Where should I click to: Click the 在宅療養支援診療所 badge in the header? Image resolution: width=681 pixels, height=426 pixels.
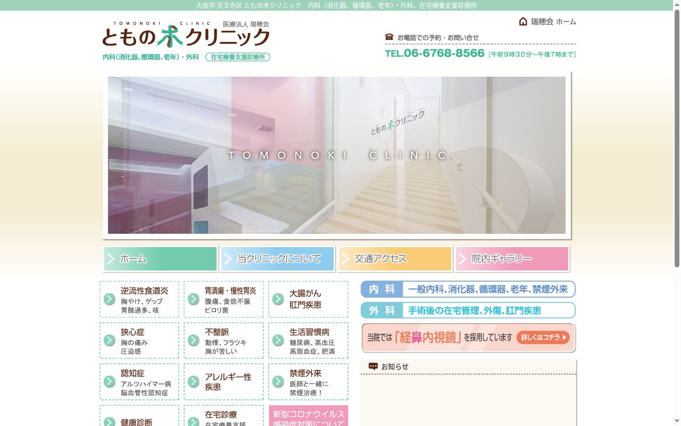click(x=238, y=57)
